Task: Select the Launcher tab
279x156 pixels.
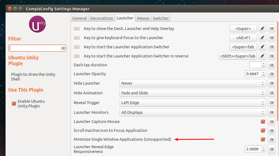Action: click(125, 18)
